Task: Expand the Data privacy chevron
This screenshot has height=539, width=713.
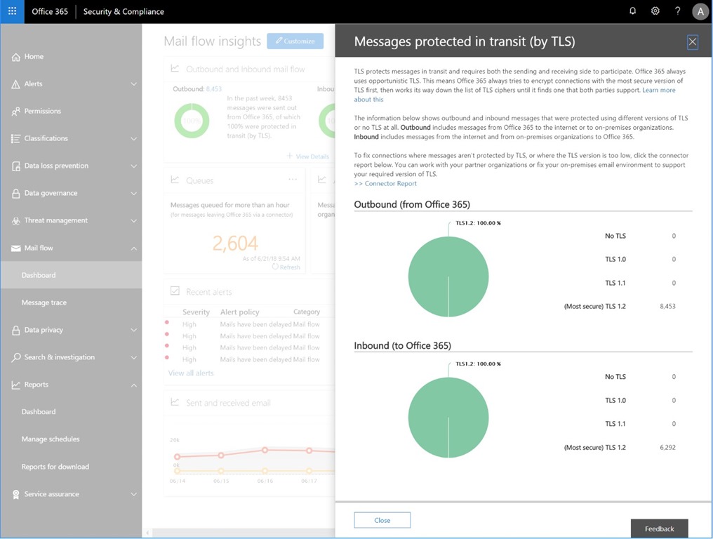Action: point(133,331)
